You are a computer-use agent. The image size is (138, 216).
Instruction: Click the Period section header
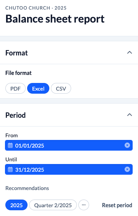69,115
